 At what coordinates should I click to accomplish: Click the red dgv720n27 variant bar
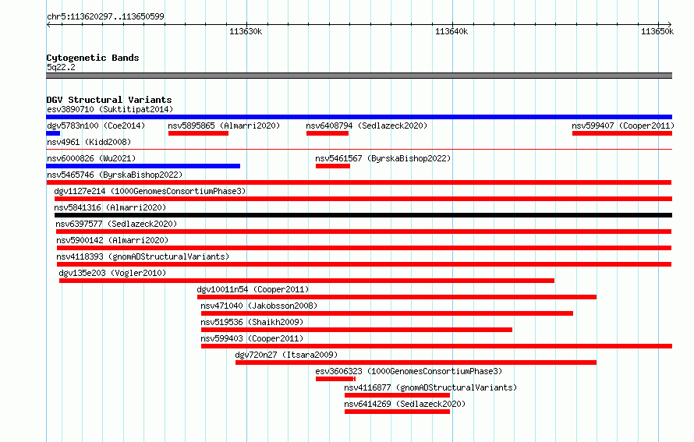pyautogui.click(x=416, y=362)
